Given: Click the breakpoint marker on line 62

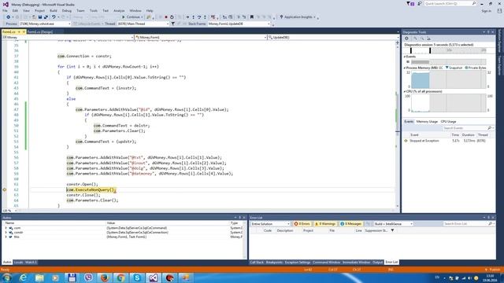Looking at the screenshot, I should (x=5, y=189).
